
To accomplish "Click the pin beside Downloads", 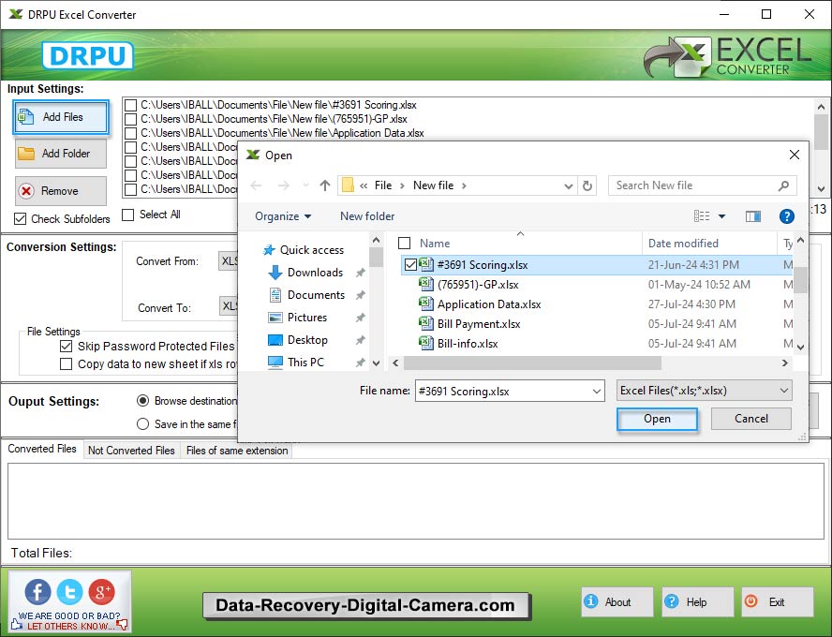I will pos(361,273).
